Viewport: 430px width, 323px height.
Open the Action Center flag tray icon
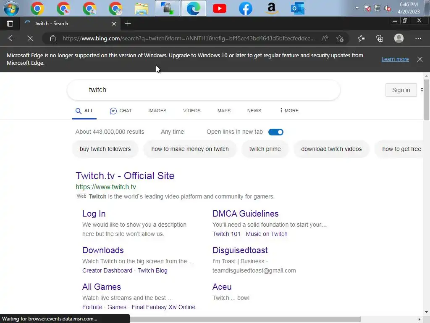pos(367,8)
